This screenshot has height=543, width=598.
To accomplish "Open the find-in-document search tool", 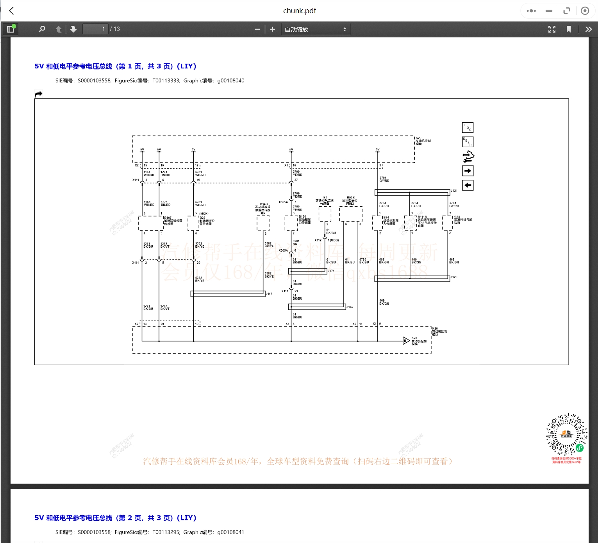I will 42,29.
